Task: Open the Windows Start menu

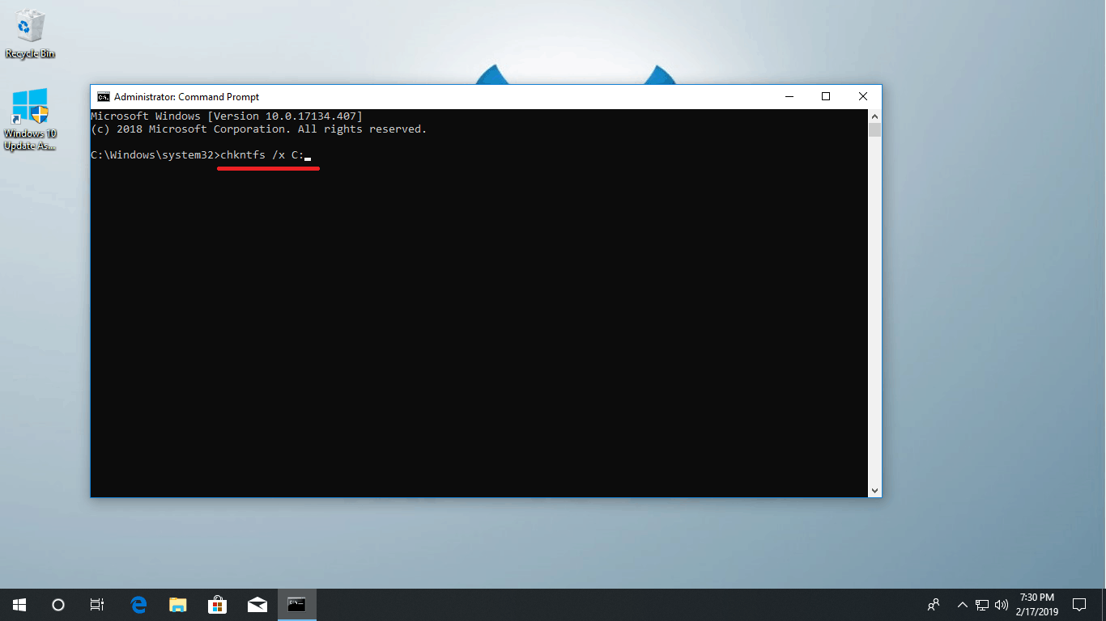Action: 19,605
